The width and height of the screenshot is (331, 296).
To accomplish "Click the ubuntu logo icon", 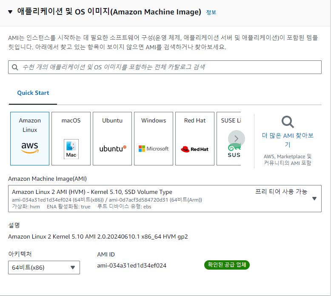I will [x=113, y=148].
